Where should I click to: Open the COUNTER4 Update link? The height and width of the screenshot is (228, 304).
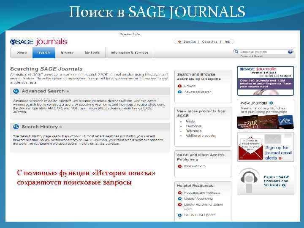pyautogui.click(x=200, y=215)
